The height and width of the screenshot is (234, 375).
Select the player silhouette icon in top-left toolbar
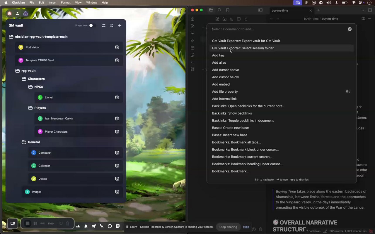(x=18, y=13)
